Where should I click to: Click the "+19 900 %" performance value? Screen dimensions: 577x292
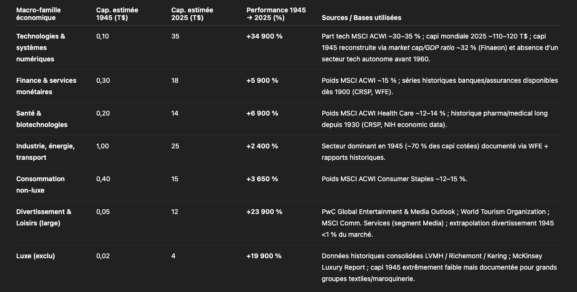(x=264, y=256)
